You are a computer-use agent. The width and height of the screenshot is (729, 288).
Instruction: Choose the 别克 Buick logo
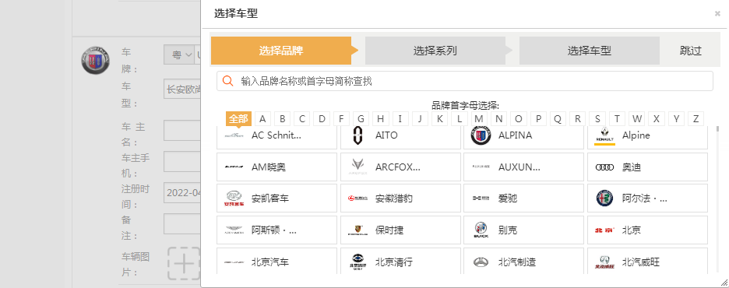pos(481,230)
